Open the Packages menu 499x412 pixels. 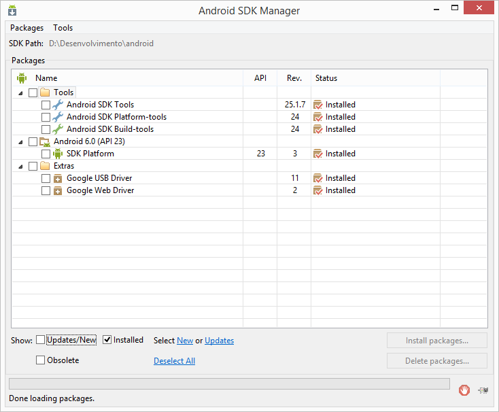tap(27, 28)
